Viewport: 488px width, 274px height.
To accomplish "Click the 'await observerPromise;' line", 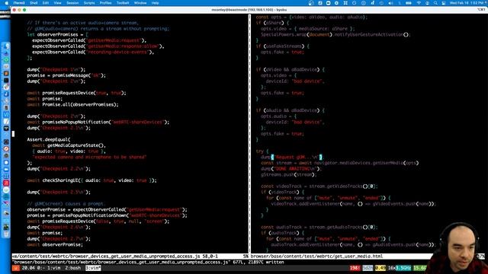I will point(55,244).
